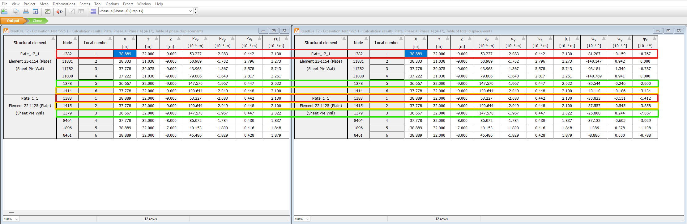687x224 pixels.
Task: Click the purple lines icon beside the phase dropdown
Action: tap(93, 11)
